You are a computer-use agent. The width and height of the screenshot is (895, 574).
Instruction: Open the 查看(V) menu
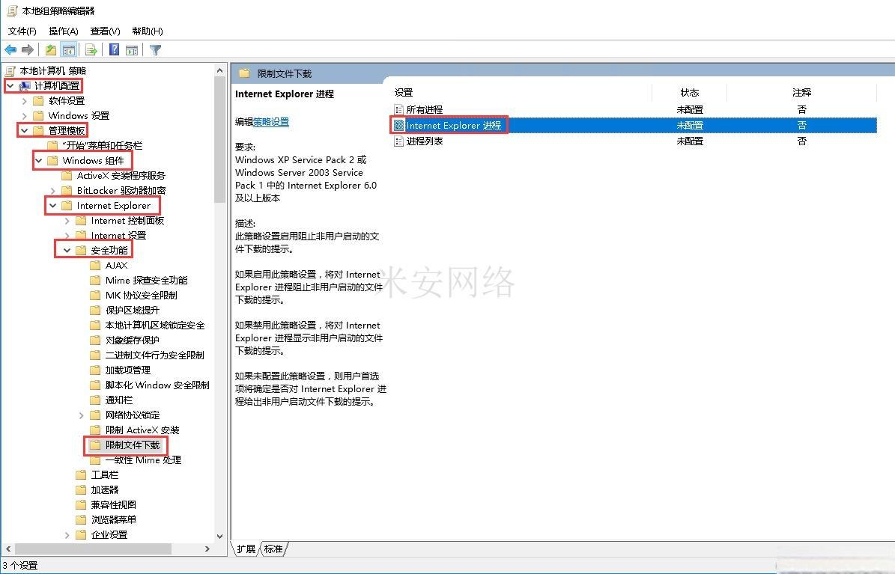coord(105,31)
